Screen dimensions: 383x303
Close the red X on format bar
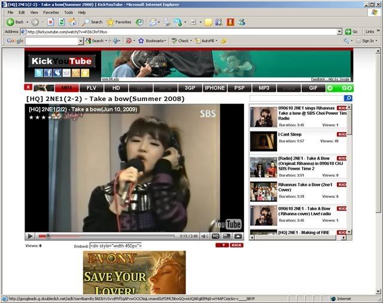tap(28, 87)
